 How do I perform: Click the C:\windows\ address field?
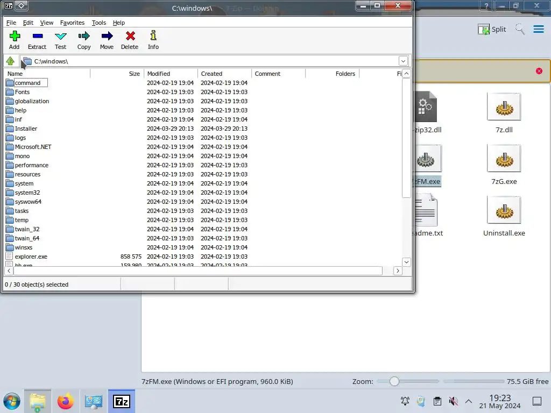tap(210, 61)
